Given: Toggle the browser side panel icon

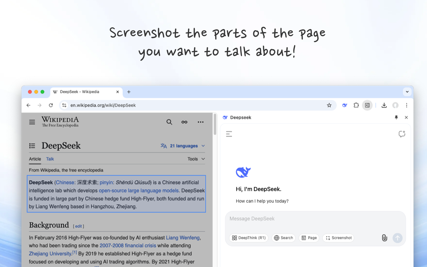Looking at the screenshot, I should (367, 105).
